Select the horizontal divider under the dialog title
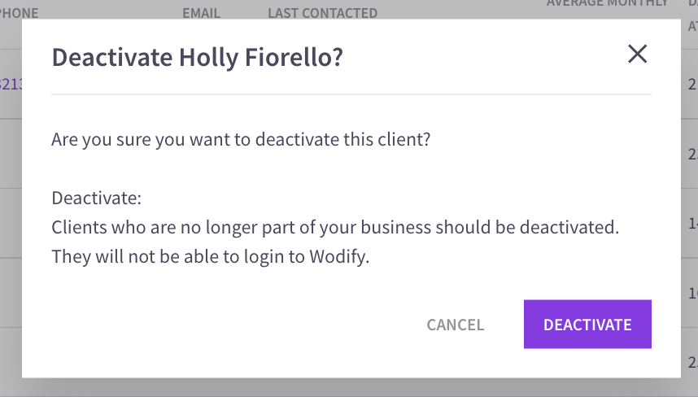Viewport: 698px width, 397px height. [x=351, y=94]
